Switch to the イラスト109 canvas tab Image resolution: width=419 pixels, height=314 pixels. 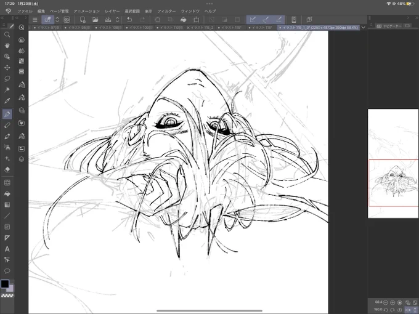coord(139,28)
